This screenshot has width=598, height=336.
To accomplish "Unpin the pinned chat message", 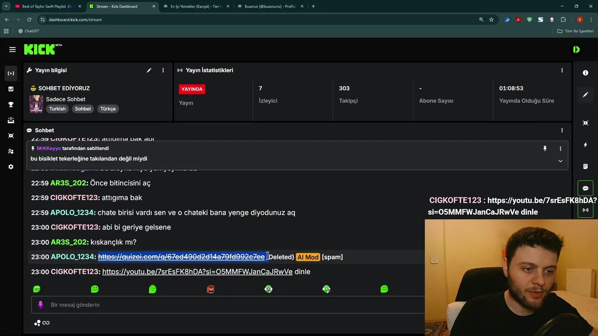I will pos(545,148).
